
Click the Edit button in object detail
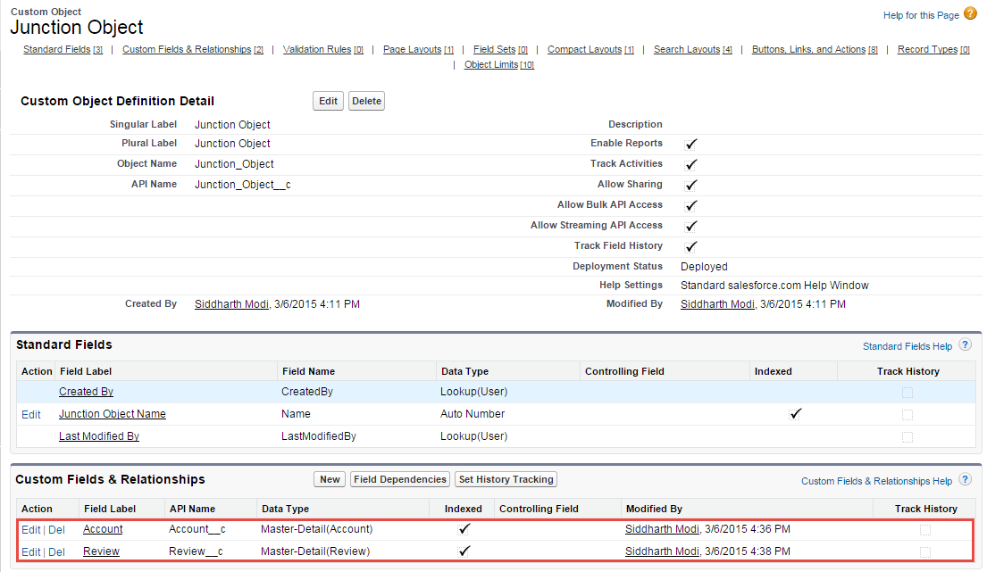(327, 100)
